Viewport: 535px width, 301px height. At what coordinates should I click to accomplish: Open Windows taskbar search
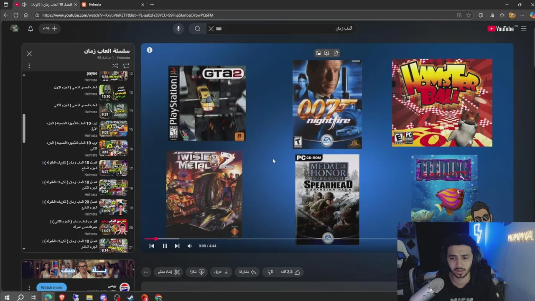point(20,298)
